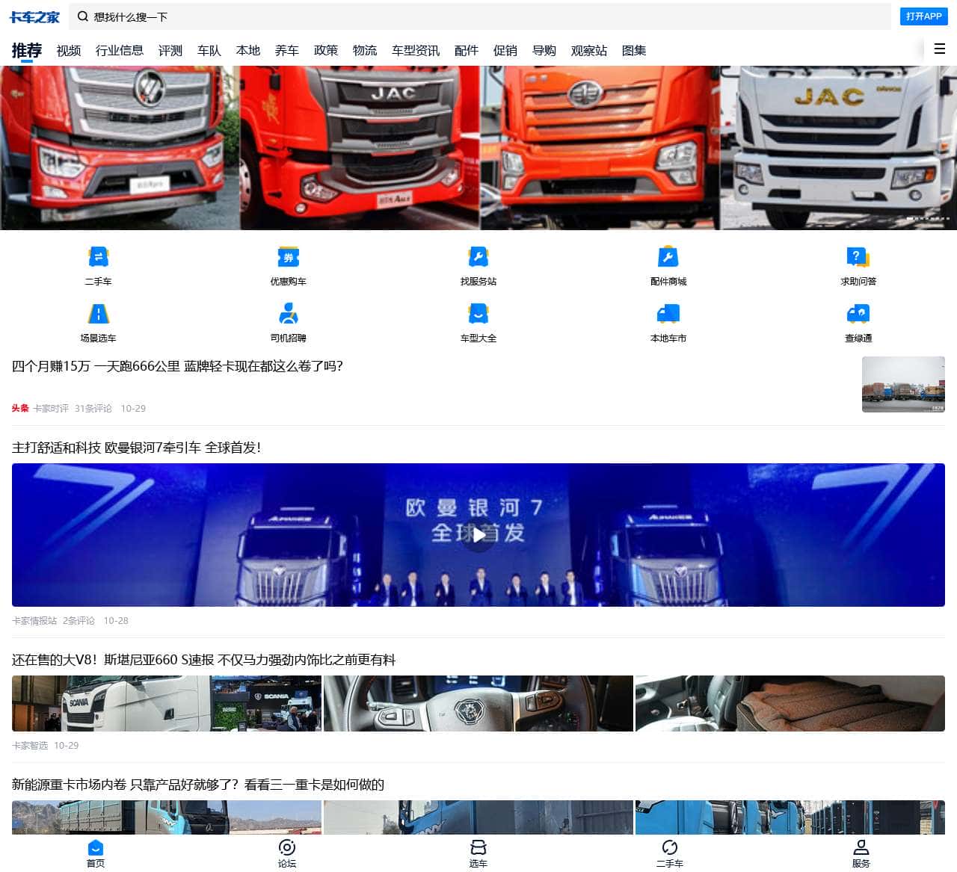Open 论坛 forum in bottom navigation
Screen dimensions: 957x872
pyautogui.click(x=287, y=853)
